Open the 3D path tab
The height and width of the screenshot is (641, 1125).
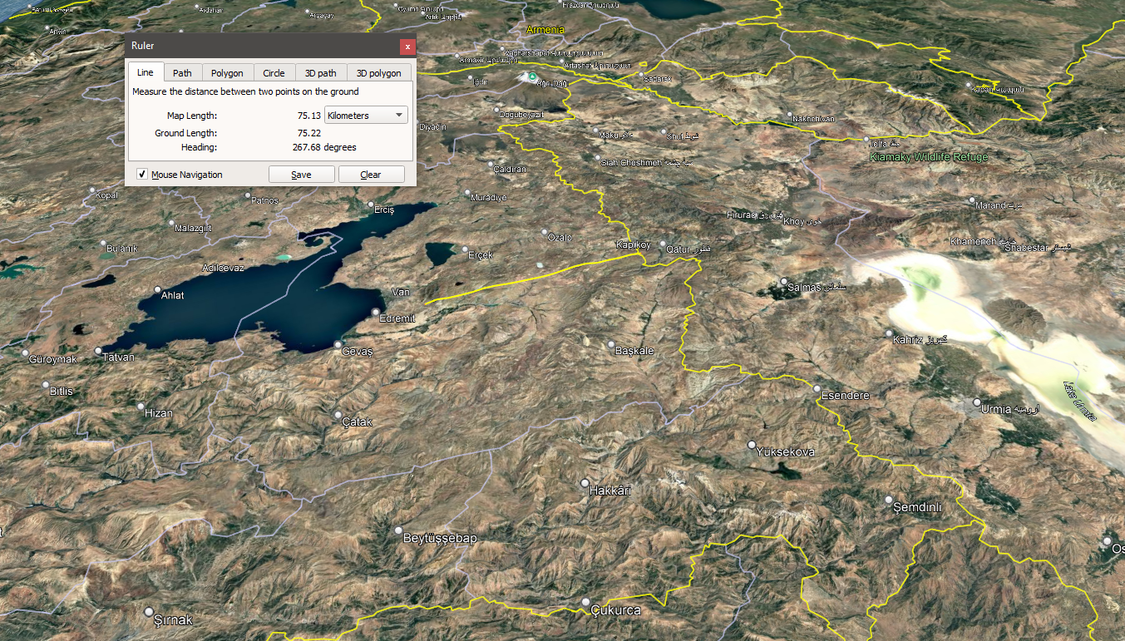click(x=321, y=73)
